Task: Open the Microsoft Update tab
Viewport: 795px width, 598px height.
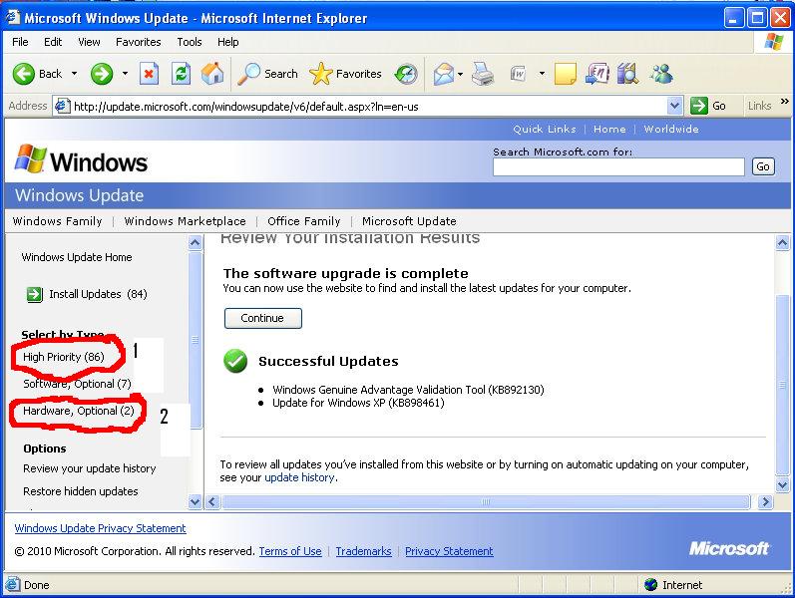Action: tap(409, 221)
